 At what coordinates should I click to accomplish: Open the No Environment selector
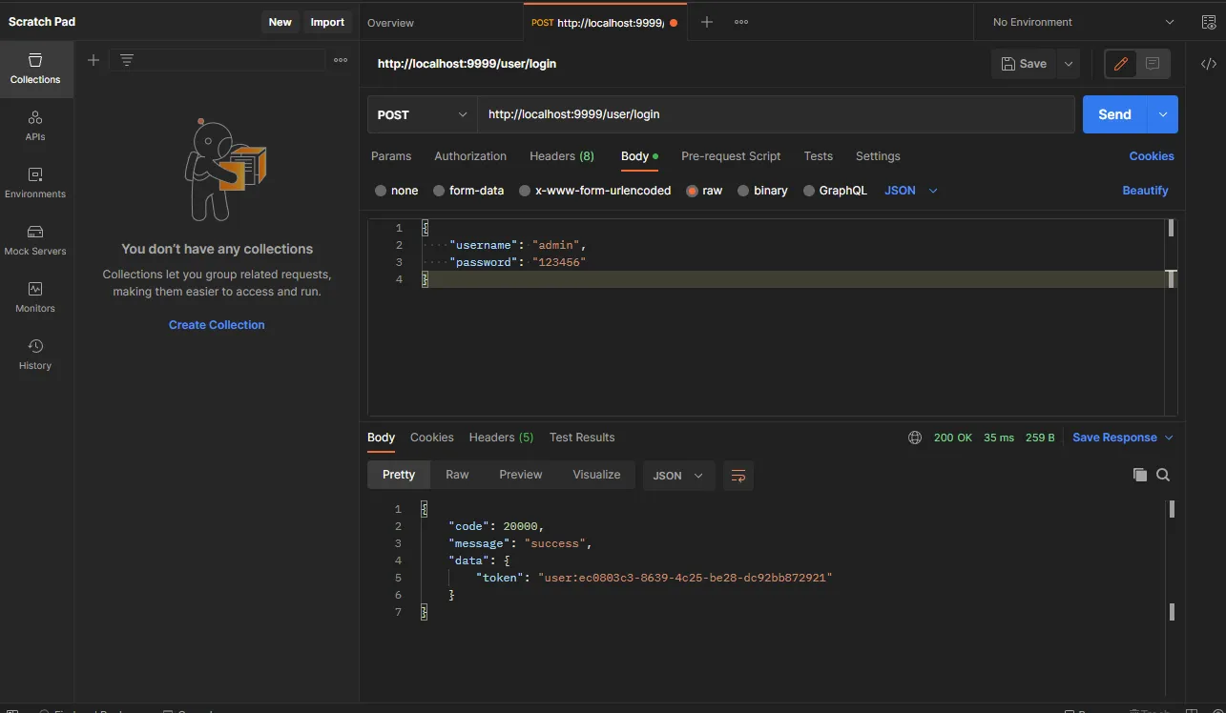coord(1083,22)
